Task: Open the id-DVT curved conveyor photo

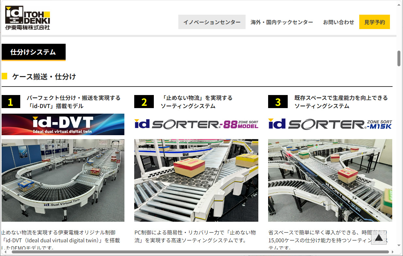Action: click(63, 180)
